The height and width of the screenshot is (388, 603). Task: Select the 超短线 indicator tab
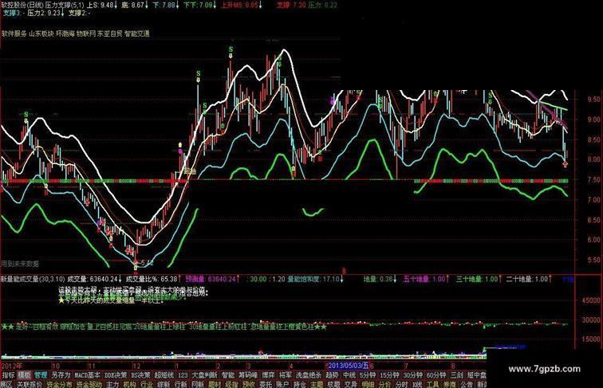164,375
